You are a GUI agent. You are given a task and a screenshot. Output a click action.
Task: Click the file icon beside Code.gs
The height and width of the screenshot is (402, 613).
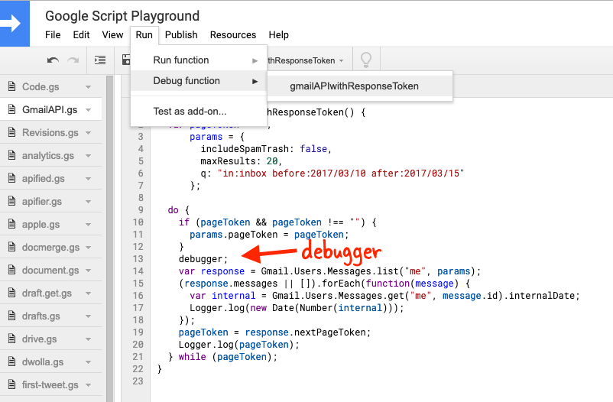click(x=11, y=86)
